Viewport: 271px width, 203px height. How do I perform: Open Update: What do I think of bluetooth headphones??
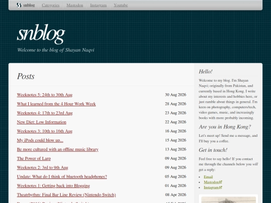coord(62,176)
